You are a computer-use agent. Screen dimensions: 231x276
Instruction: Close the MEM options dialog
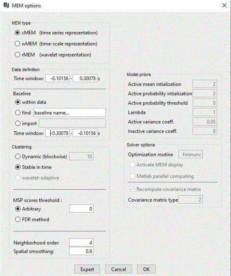223,5
